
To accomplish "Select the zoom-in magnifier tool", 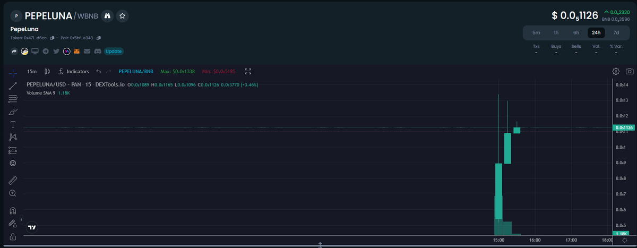I will (13, 193).
